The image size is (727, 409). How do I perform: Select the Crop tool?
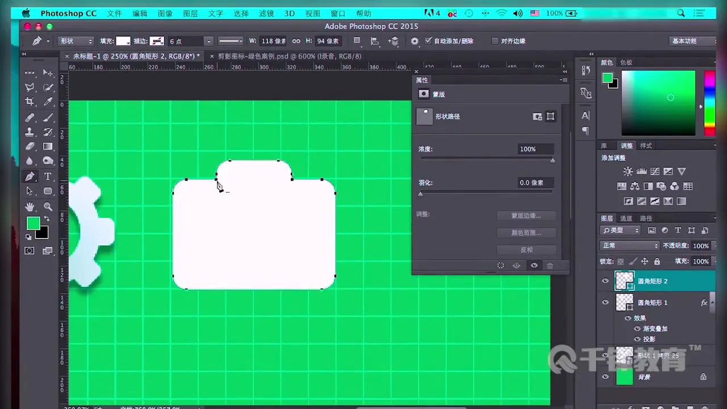(30, 102)
